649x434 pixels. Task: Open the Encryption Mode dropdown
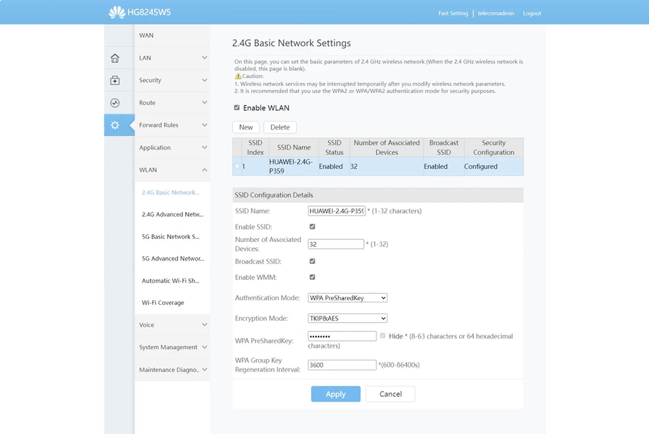point(347,318)
